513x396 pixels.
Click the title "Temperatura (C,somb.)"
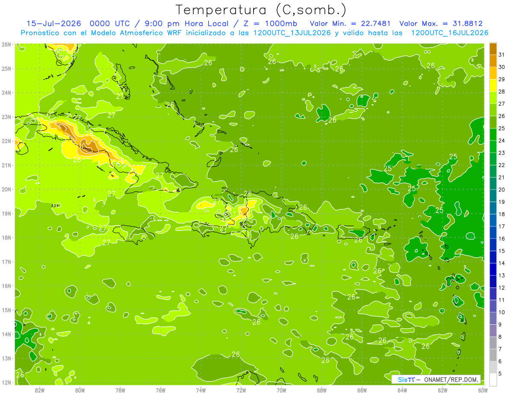point(261,10)
